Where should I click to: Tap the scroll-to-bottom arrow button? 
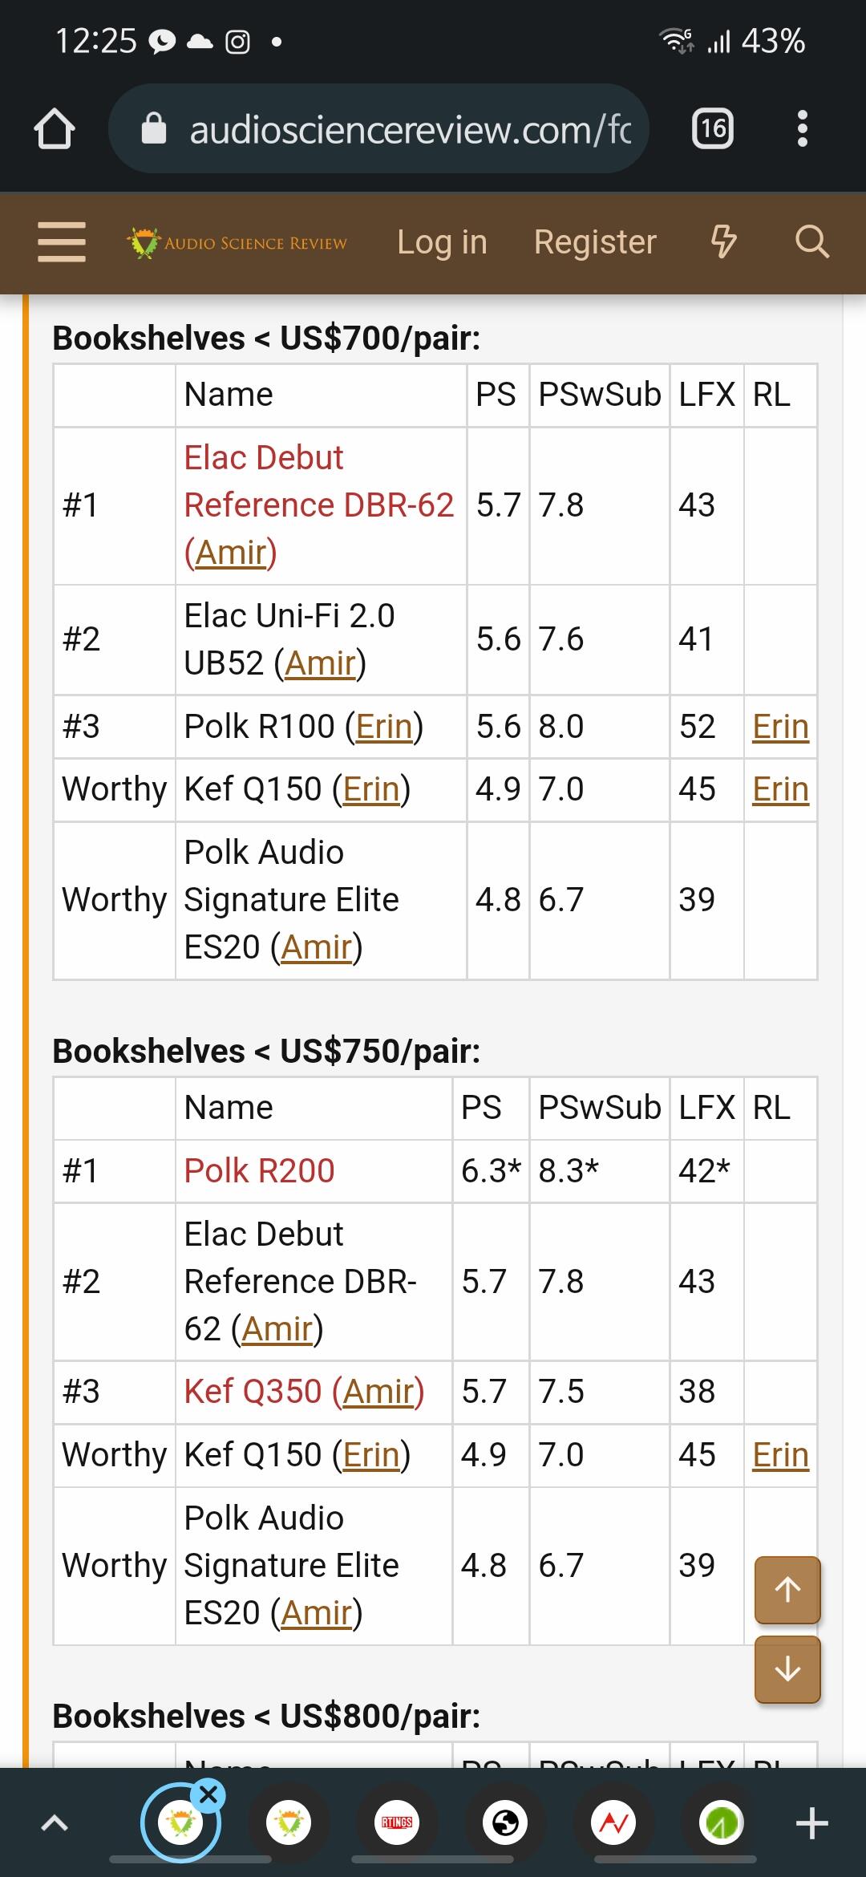[787, 1669]
